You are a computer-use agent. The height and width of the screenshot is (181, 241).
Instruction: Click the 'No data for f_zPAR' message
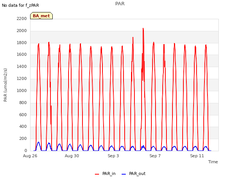pos(20,5)
